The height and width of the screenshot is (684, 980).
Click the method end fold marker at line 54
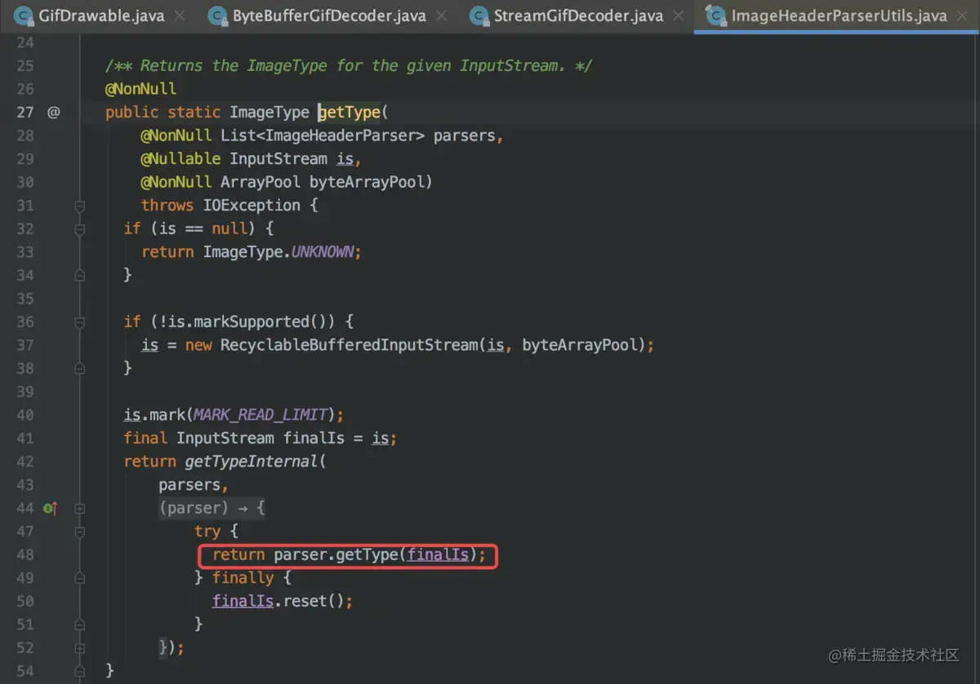[79, 671]
